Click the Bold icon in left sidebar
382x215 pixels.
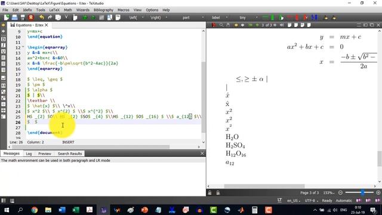[x=4, y=39]
